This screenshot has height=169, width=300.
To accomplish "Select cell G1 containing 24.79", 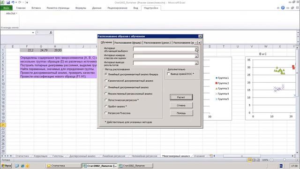I will point(41,50).
